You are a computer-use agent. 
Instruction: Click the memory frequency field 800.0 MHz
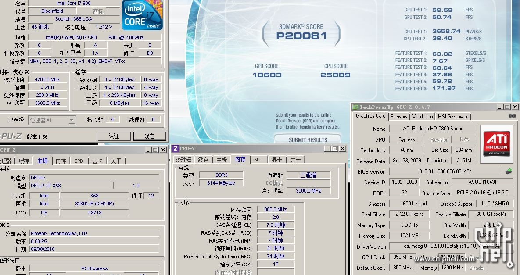click(x=276, y=209)
